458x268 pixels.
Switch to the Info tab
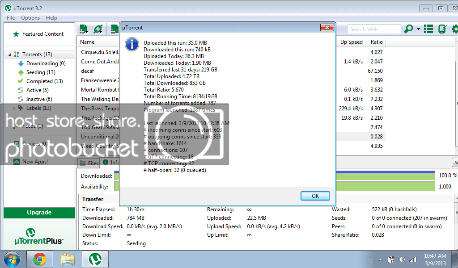[110, 163]
